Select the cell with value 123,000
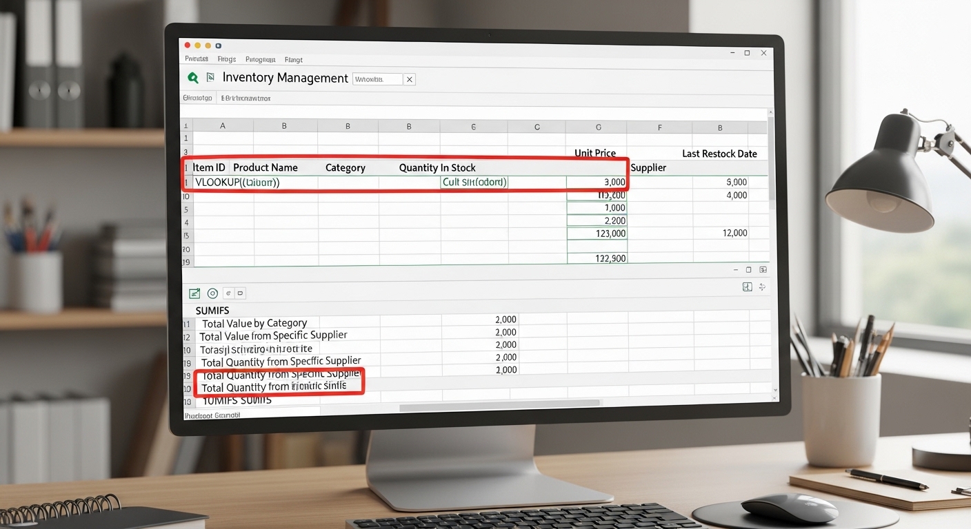971x529 pixels. (x=597, y=234)
